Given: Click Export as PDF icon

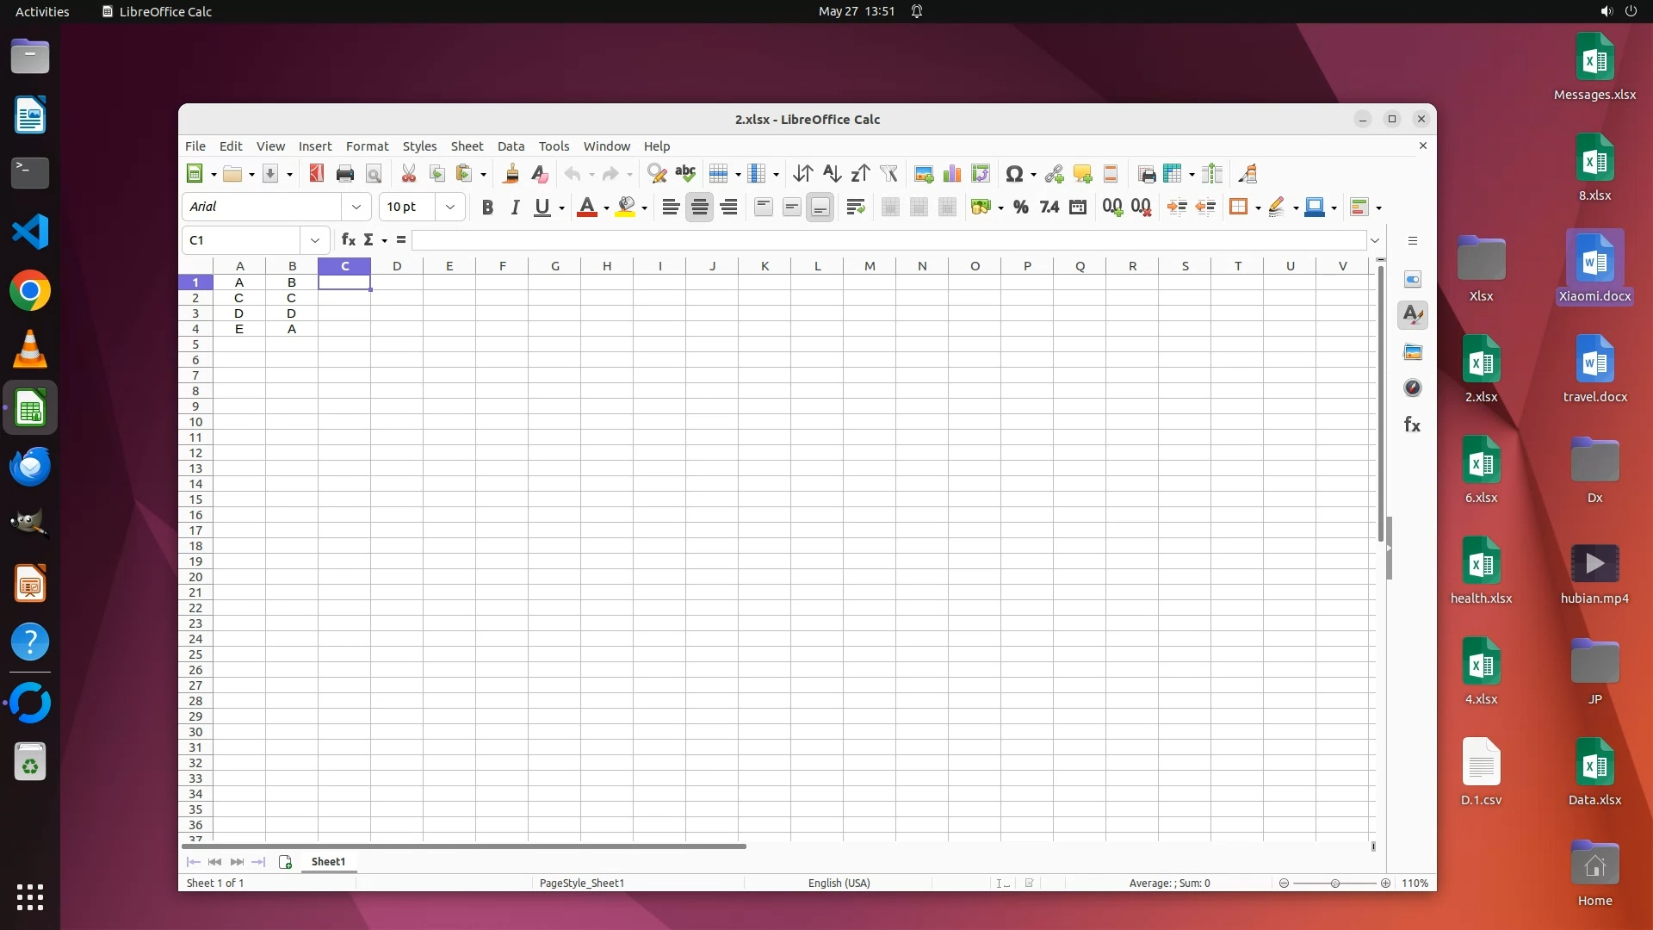Looking at the screenshot, I should click(x=316, y=174).
